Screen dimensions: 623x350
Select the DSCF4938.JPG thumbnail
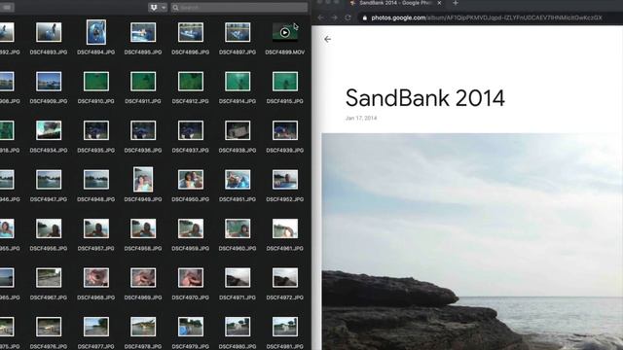click(238, 130)
